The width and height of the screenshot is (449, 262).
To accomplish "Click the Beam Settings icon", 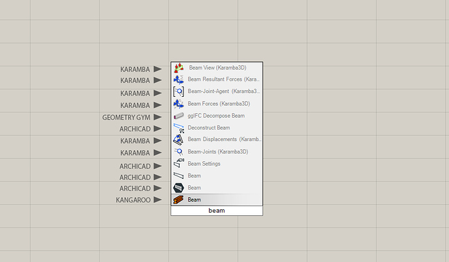I will pyautogui.click(x=179, y=164).
